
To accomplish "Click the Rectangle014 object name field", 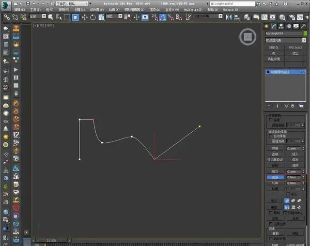I will pos(283,33).
